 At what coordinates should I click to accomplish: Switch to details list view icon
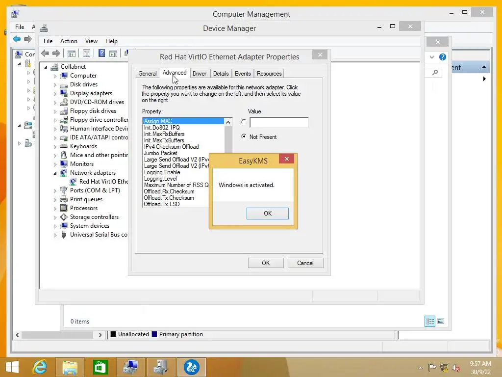tap(429, 321)
